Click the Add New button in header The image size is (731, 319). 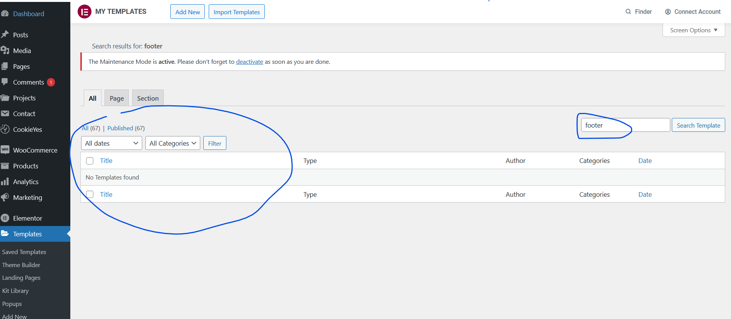[188, 12]
